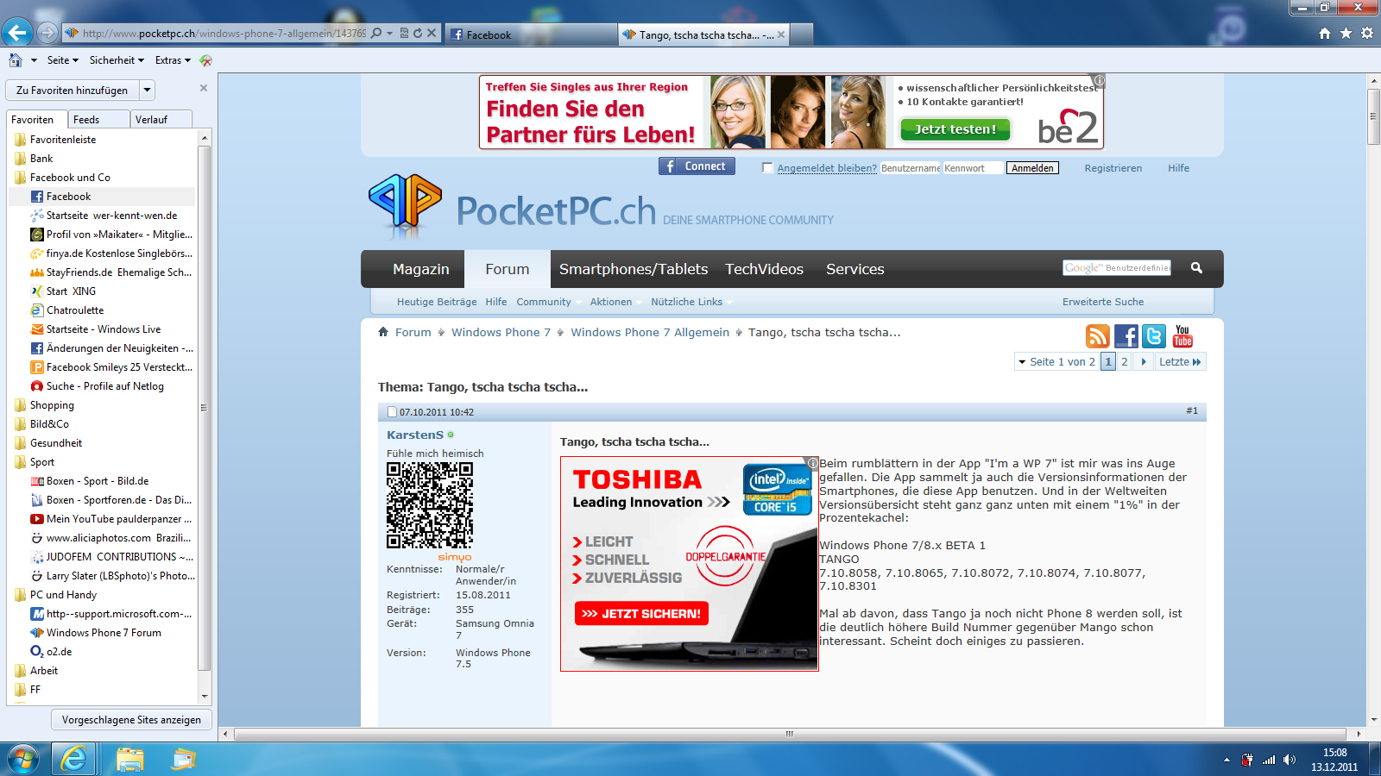Refresh the page with reload icon

pyautogui.click(x=418, y=33)
